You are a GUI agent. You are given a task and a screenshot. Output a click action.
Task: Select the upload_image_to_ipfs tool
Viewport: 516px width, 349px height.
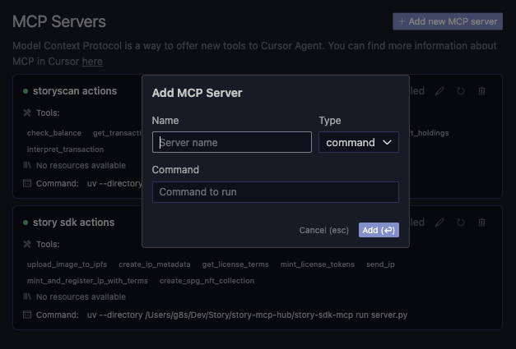point(68,264)
